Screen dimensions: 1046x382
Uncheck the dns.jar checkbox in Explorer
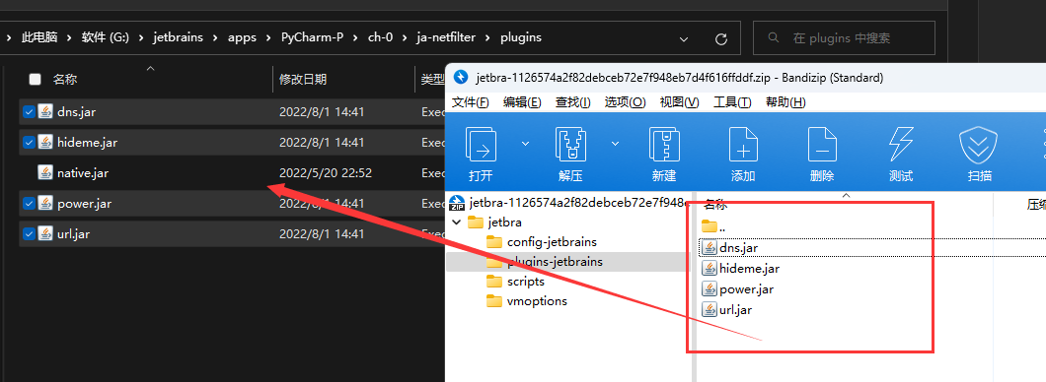click(28, 112)
